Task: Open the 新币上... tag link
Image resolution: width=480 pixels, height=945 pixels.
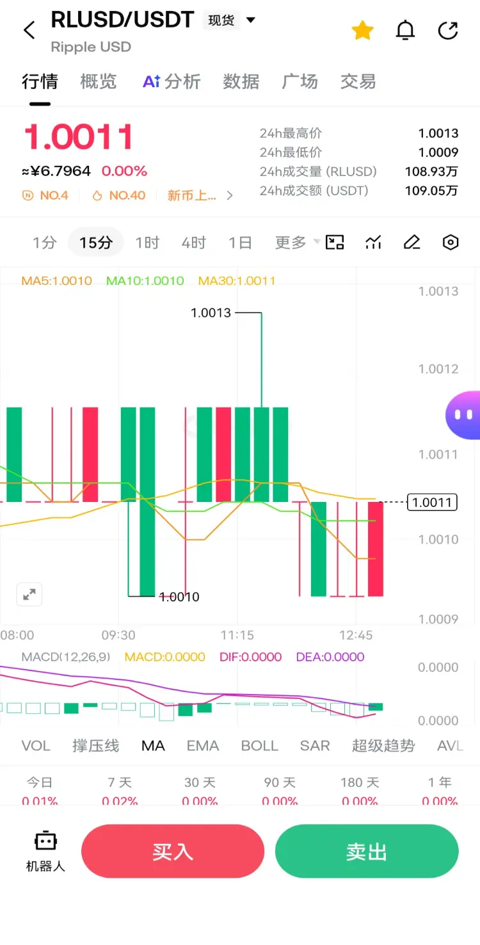Action: [x=192, y=195]
